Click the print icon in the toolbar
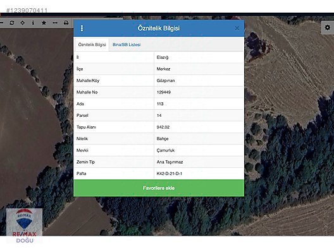 [66, 23]
